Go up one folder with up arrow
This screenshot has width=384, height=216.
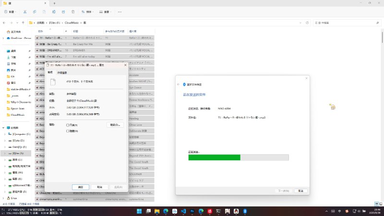click(x=23, y=23)
